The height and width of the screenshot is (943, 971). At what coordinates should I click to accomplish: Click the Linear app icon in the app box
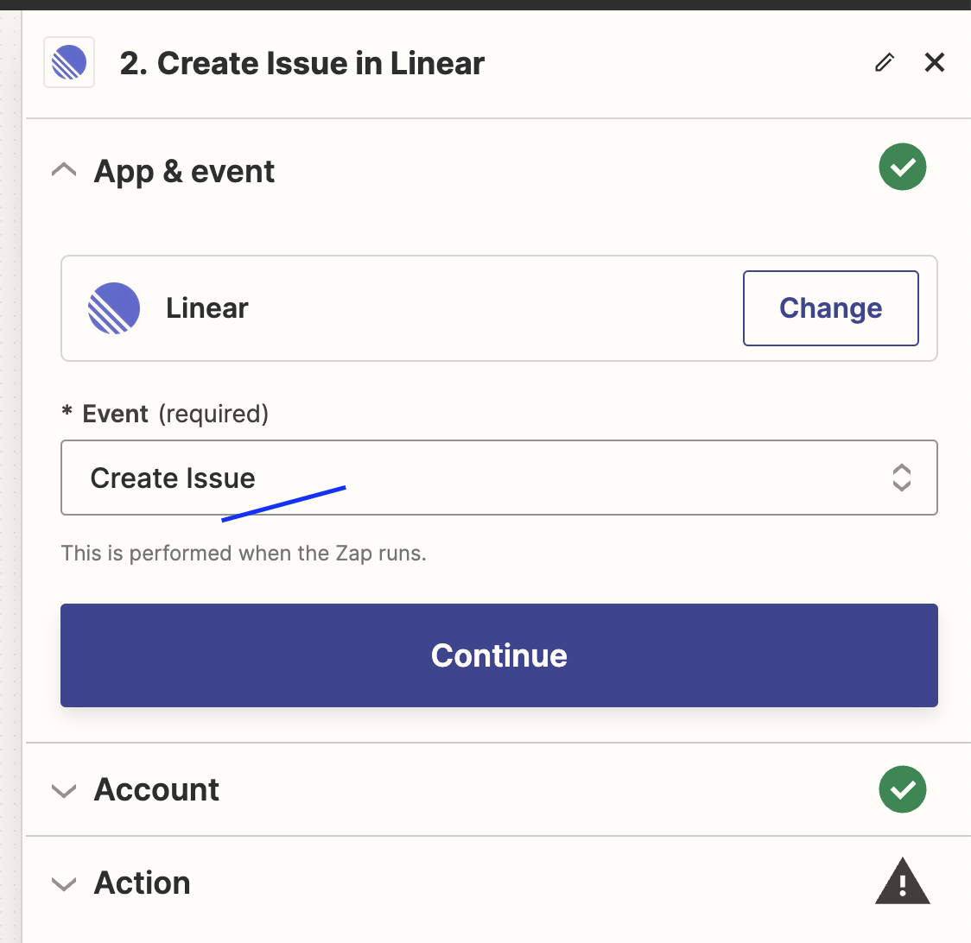(114, 308)
